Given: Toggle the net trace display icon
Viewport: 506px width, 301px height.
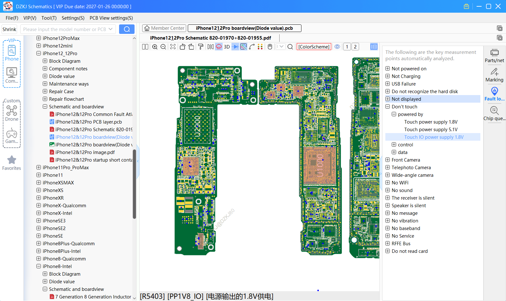Looking at the screenshot, I should [244, 47].
